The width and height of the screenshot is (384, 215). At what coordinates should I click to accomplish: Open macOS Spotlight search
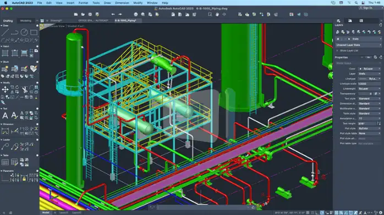(x=356, y=3)
